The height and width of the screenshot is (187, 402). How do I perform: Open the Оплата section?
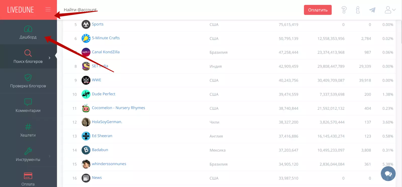click(x=28, y=179)
